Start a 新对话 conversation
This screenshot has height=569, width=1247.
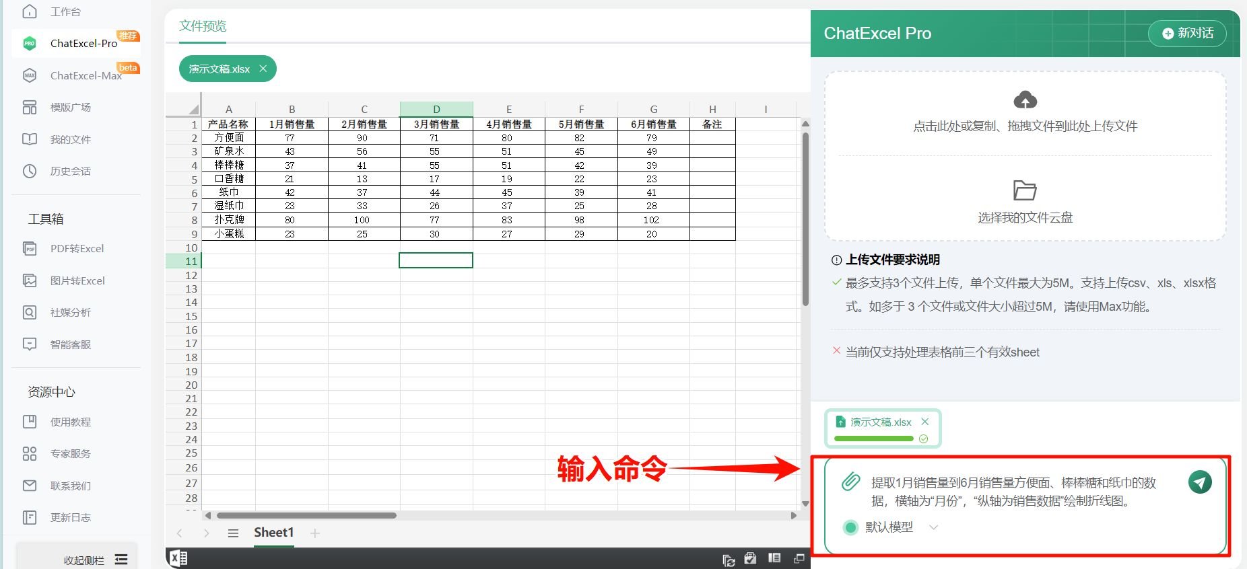click(x=1187, y=33)
